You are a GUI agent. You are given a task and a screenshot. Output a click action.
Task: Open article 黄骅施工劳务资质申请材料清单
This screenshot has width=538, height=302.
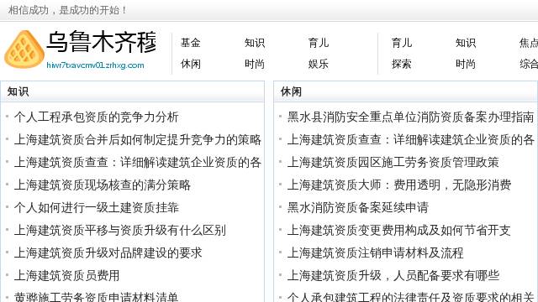[97, 296]
